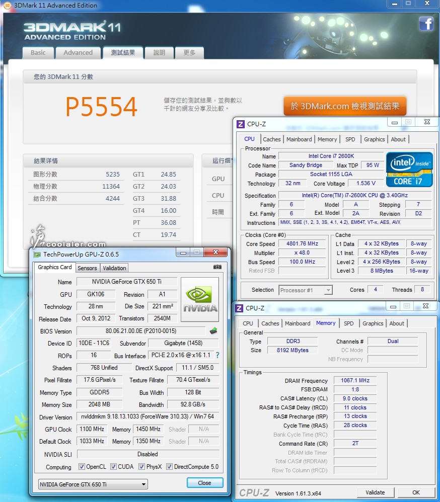Click the DRAM Frequency value field

point(355,380)
